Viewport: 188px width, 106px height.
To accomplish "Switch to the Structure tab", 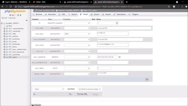I will coord(50,14).
